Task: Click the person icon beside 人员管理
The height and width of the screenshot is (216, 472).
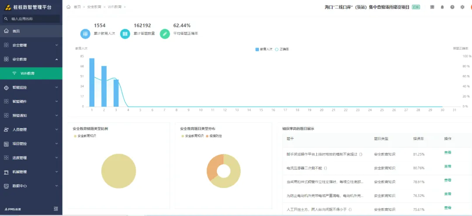Action: click(6, 130)
